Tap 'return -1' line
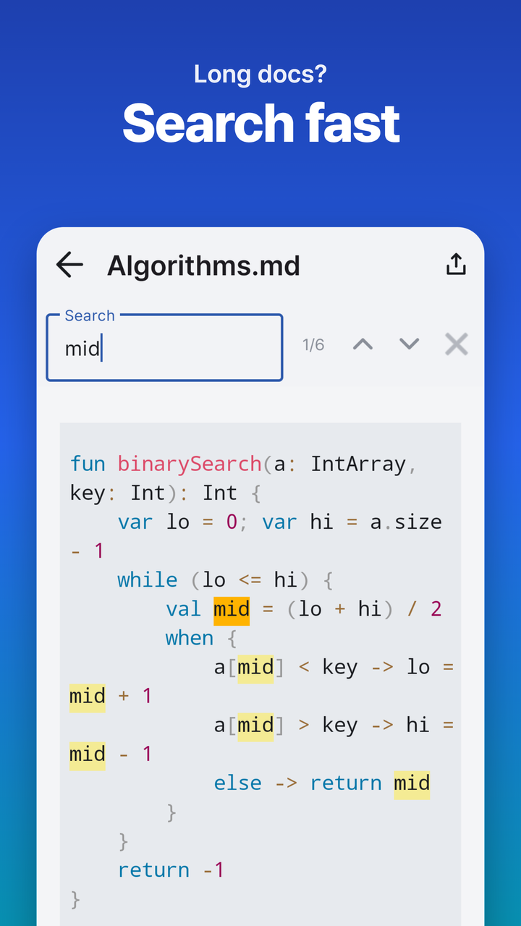The height and width of the screenshot is (926, 521). [x=171, y=870]
